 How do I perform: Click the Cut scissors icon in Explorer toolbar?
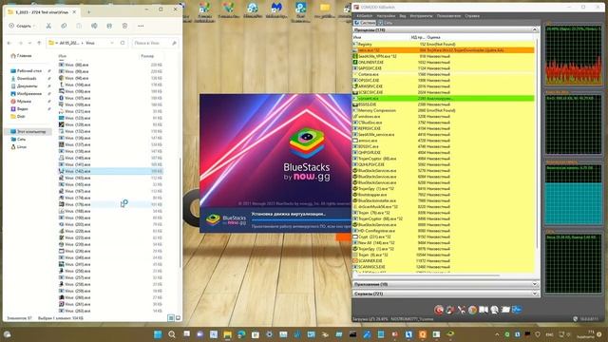coord(48,26)
